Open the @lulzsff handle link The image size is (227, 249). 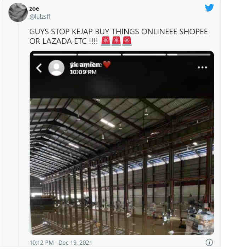pyautogui.click(x=40, y=17)
